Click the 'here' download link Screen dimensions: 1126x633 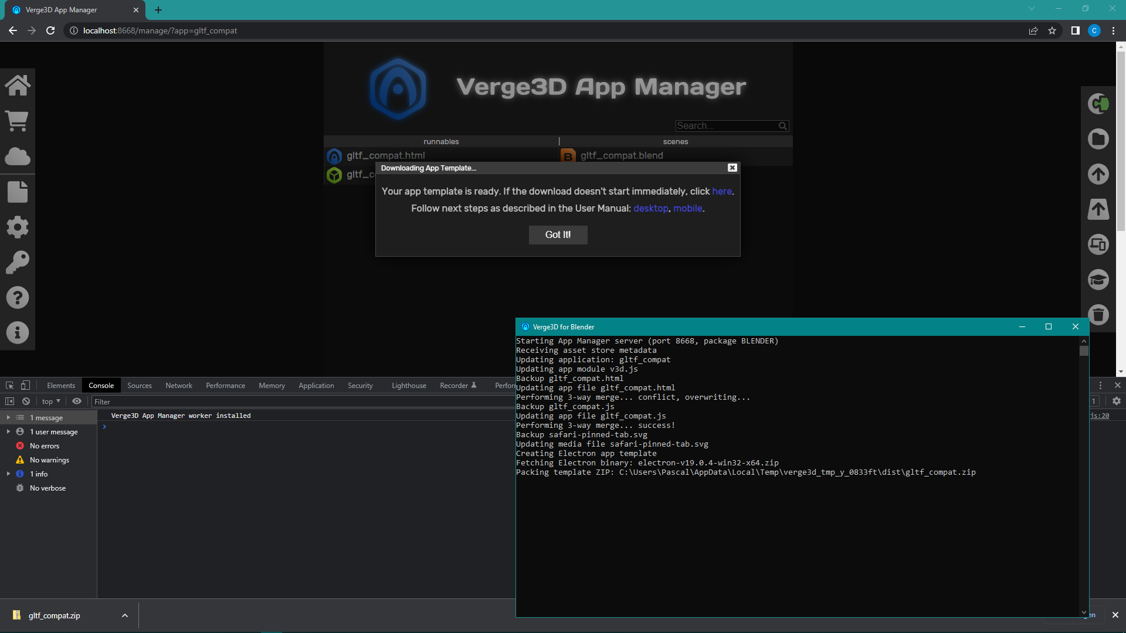click(722, 192)
